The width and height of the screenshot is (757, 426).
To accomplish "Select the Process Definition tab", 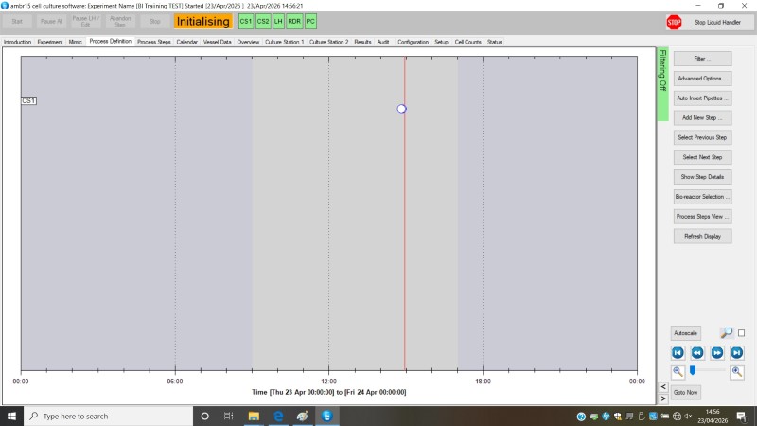I will click(x=110, y=41).
